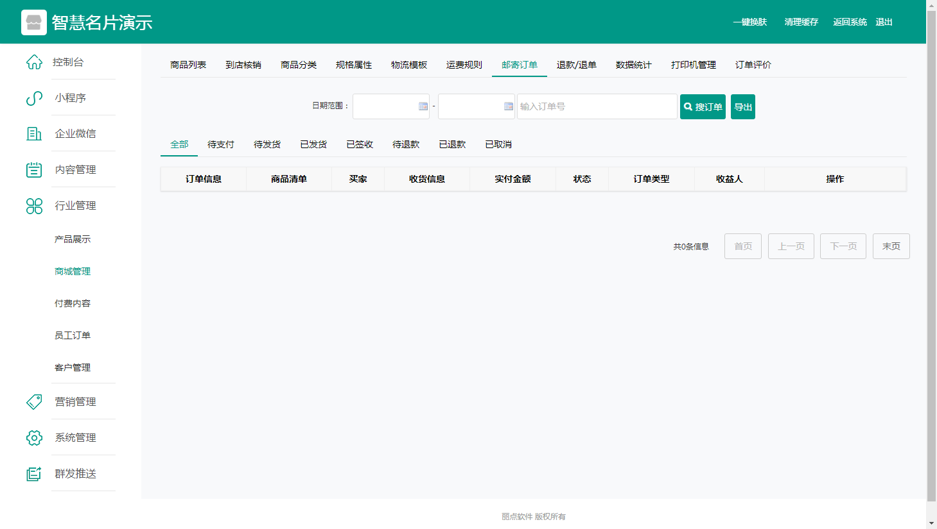
Task: Go to 末页 last page button
Action: (891, 246)
